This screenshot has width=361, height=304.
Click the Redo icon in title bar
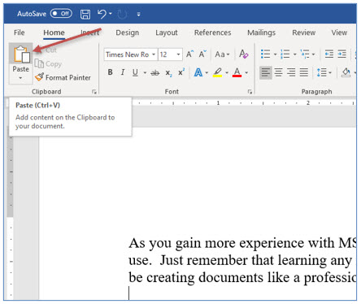(x=122, y=14)
